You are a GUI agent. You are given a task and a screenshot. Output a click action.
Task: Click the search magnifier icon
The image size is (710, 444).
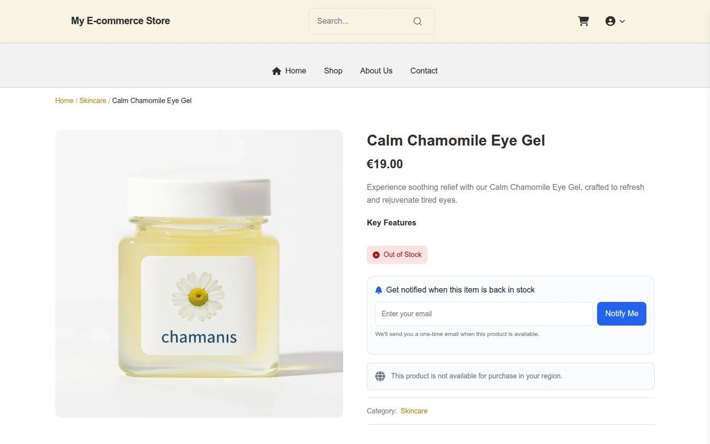click(418, 21)
